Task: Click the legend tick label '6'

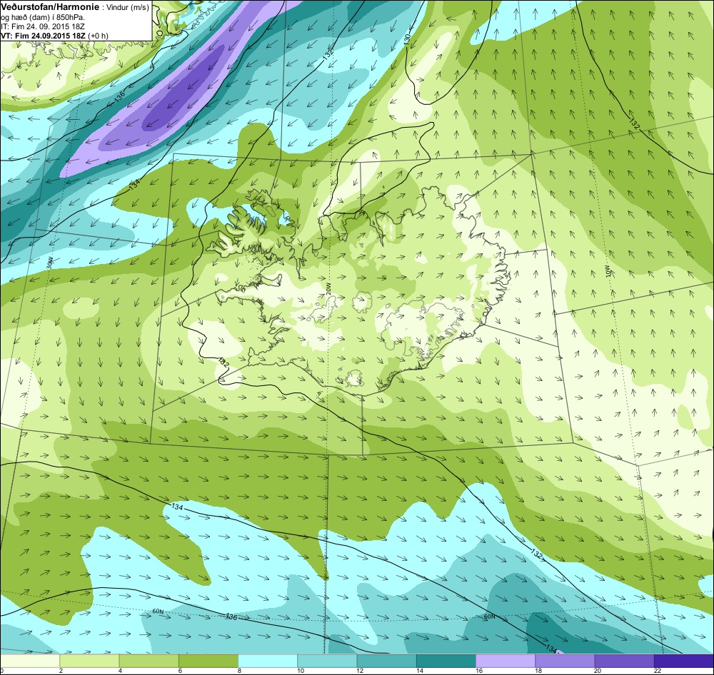Action: (180, 671)
